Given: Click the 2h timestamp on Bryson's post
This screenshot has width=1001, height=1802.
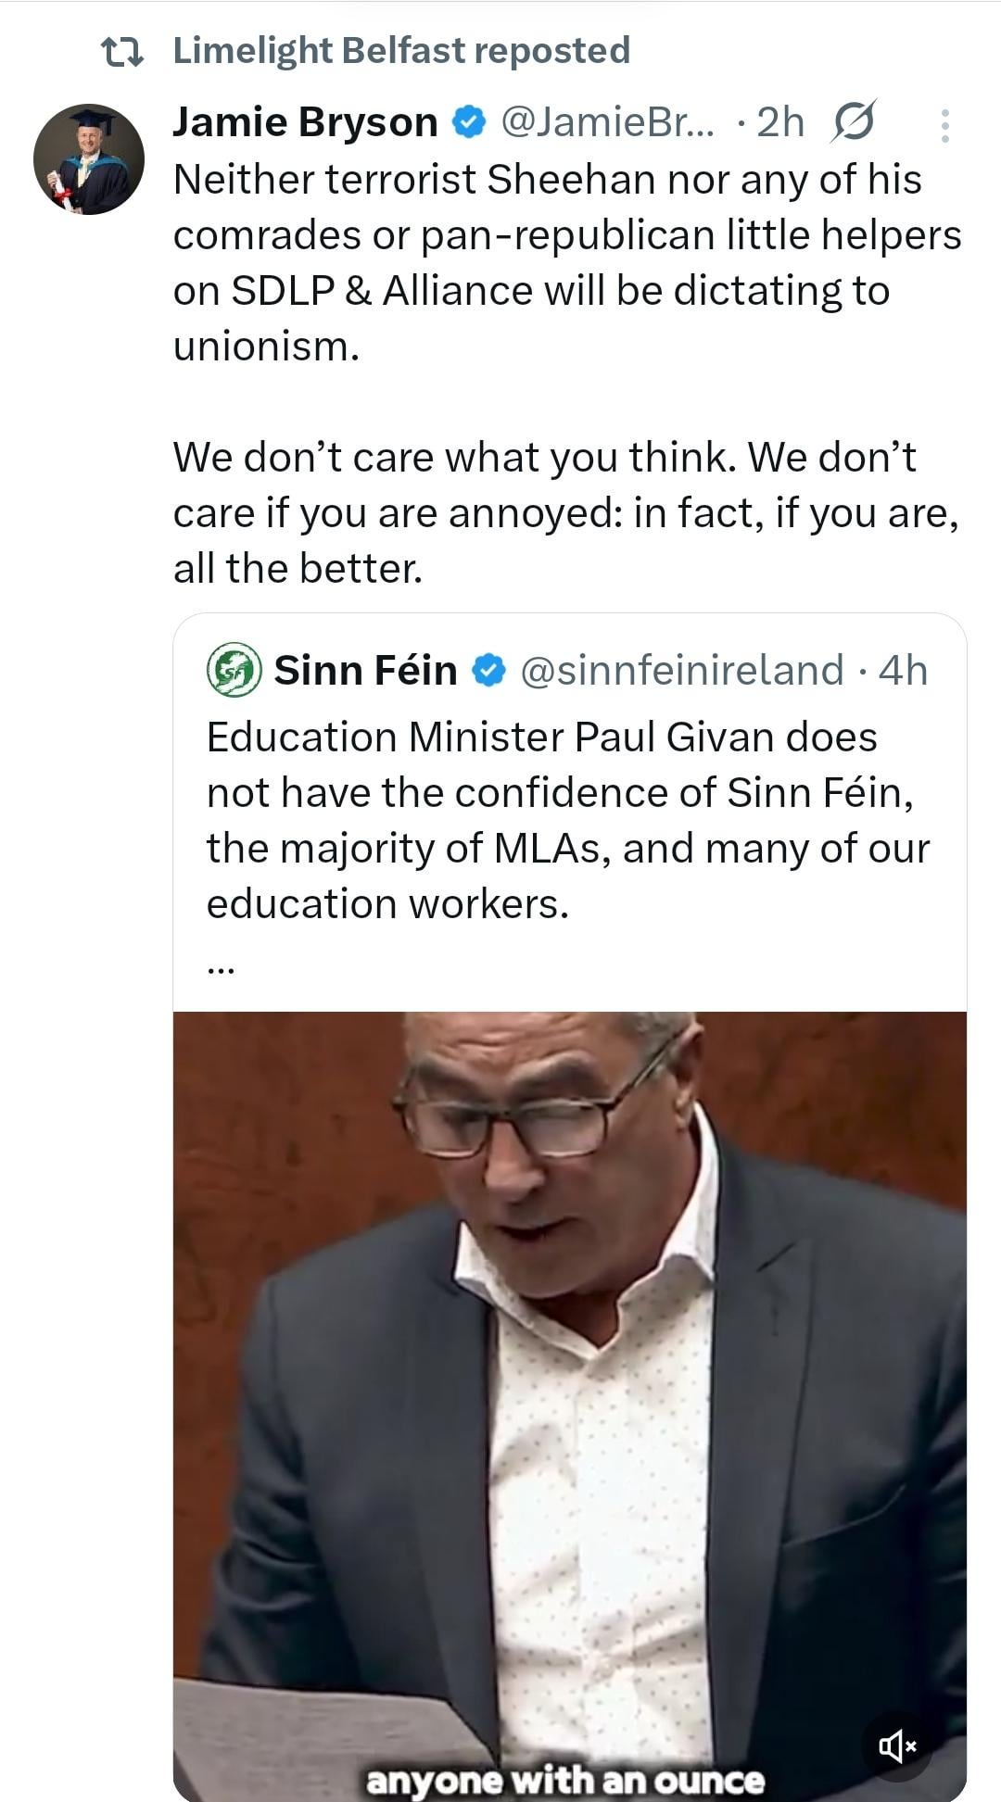Looking at the screenshot, I should coord(780,122).
